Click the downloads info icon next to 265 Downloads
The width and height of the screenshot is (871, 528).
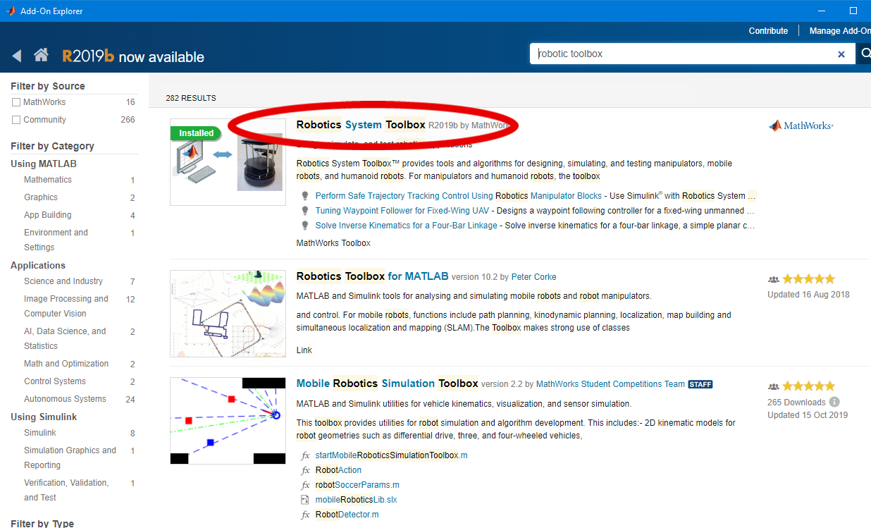click(x=834, y=402)
